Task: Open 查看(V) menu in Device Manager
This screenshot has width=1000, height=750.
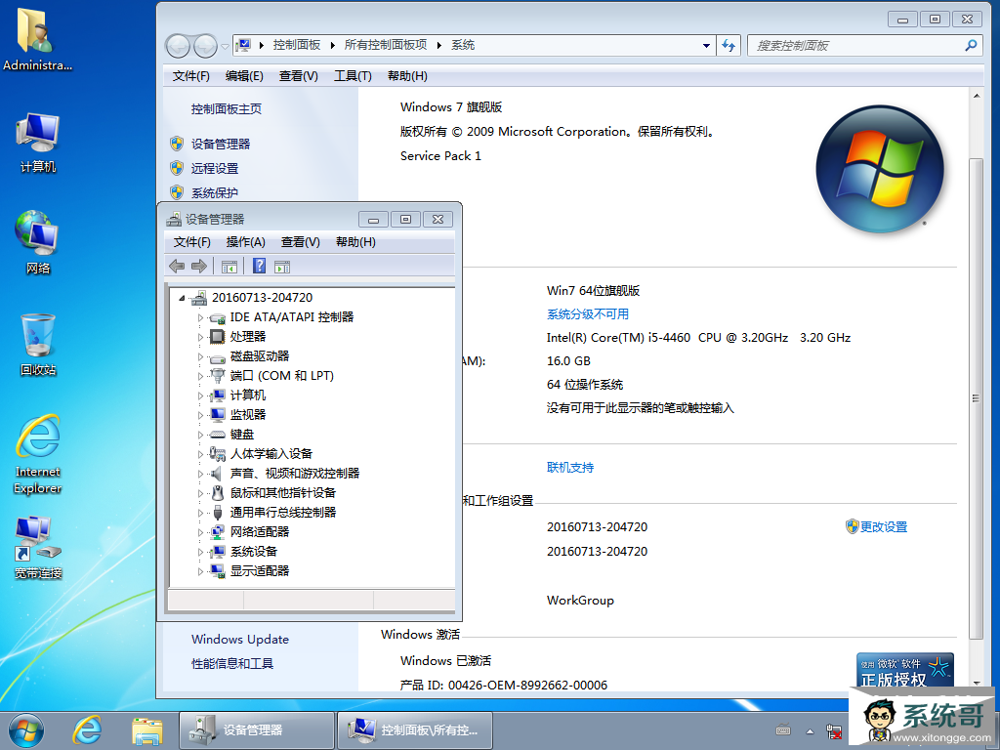Action: tap(301, 242)
